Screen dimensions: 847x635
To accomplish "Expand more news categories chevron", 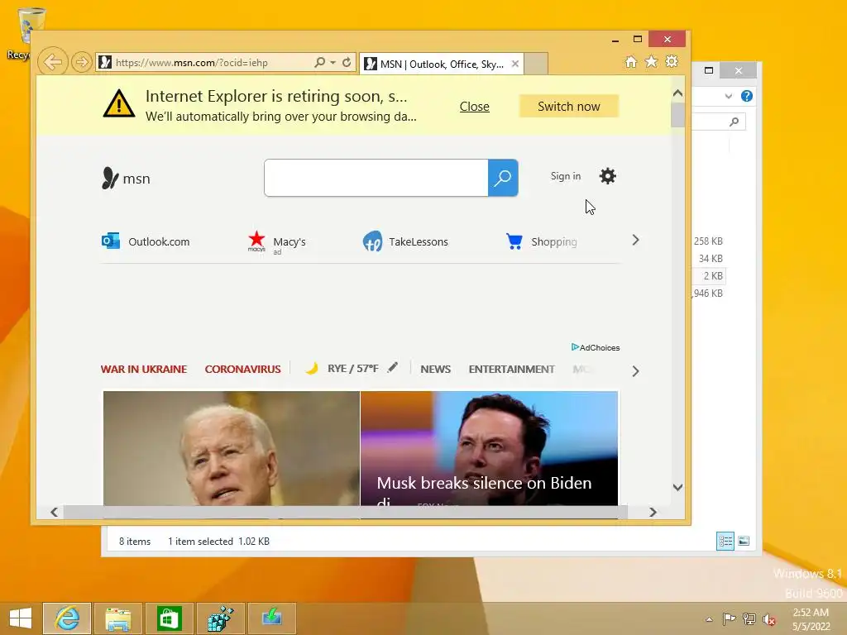I will coord(635,371).
